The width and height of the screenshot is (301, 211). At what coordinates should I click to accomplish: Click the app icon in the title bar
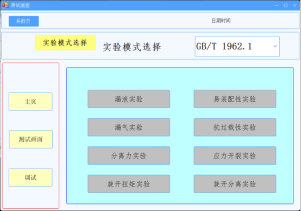(x=5, y=5)
